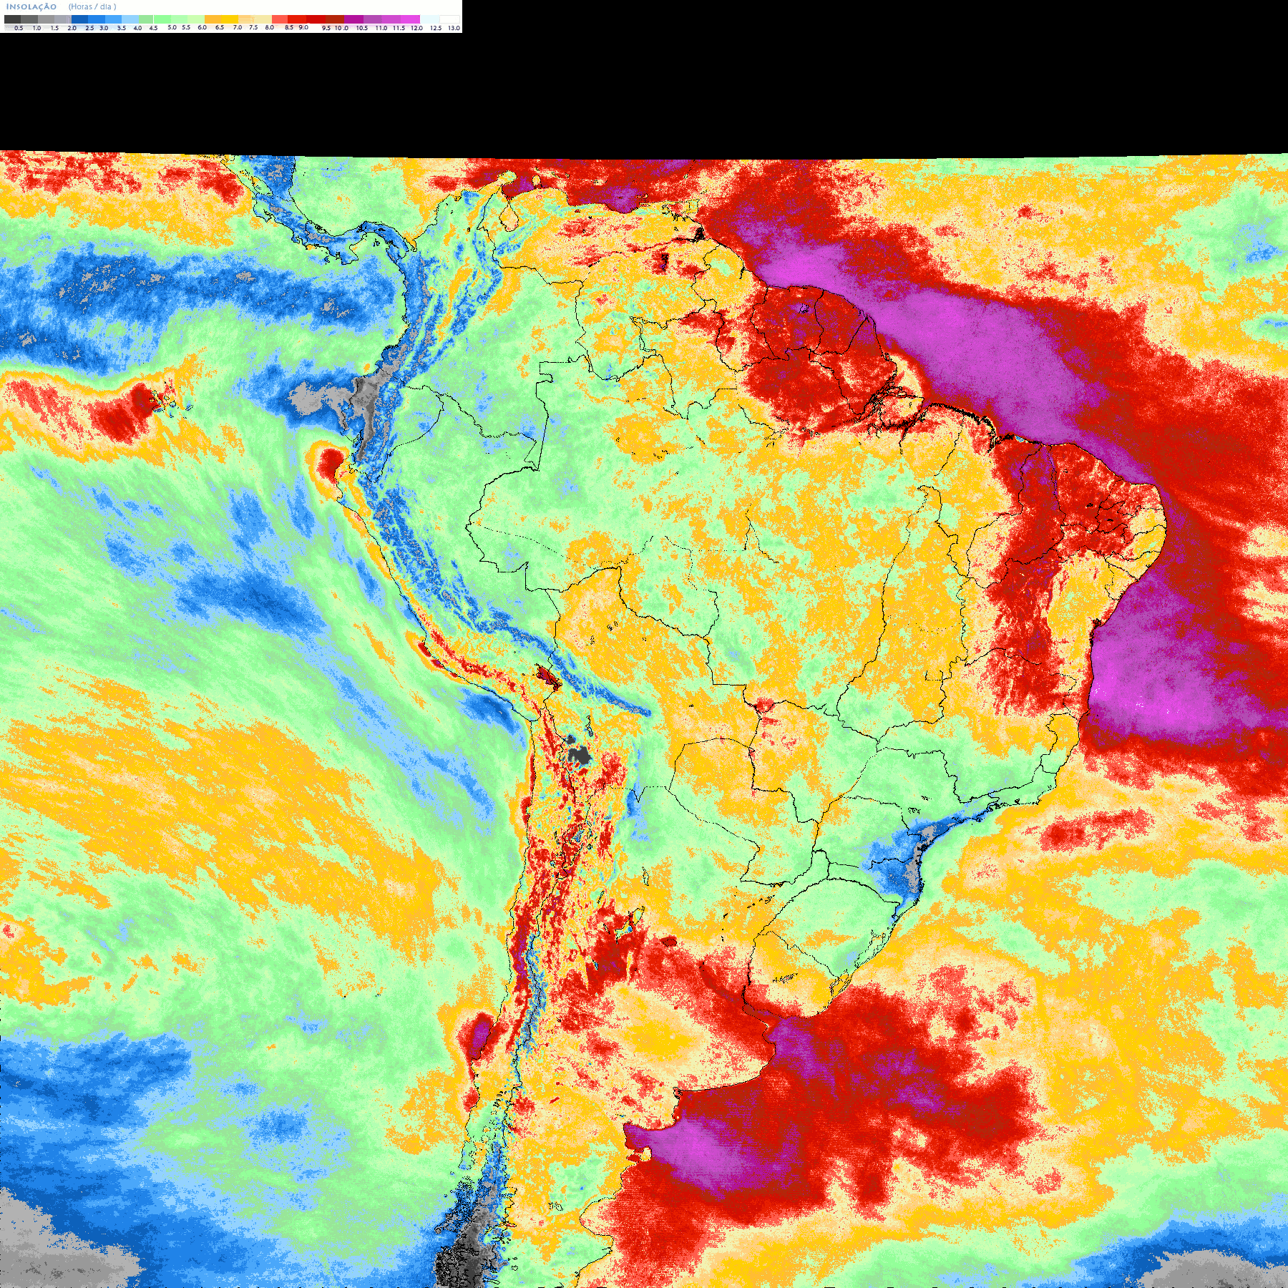Click the '1.0' legend value

[36, 28]
